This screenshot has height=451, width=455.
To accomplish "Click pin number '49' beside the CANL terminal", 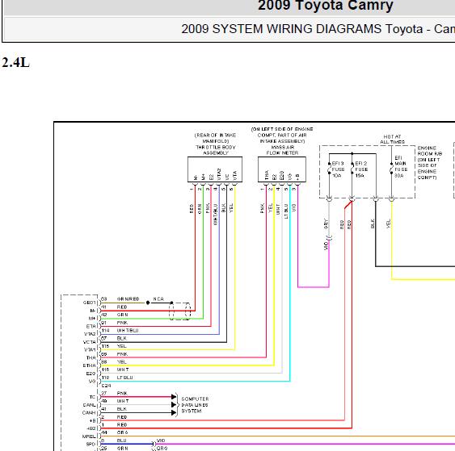I will pos(104,401).
